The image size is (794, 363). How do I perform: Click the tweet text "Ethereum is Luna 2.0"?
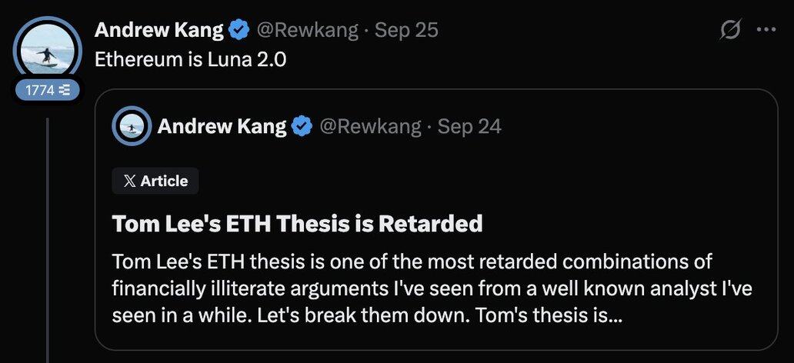tap(190, 59)
